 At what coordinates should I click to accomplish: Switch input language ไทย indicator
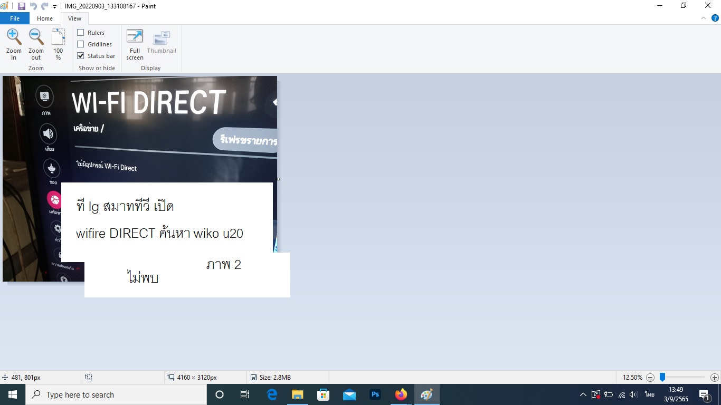(x=650, y=394)
